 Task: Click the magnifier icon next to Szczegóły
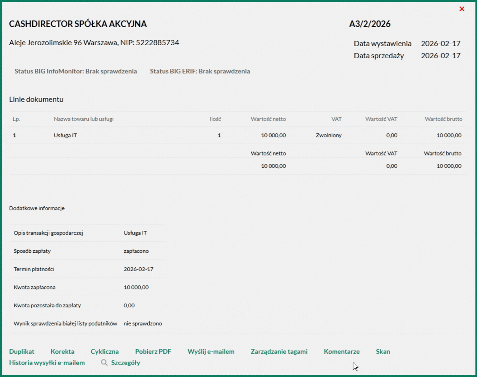[x=104, y=363]
